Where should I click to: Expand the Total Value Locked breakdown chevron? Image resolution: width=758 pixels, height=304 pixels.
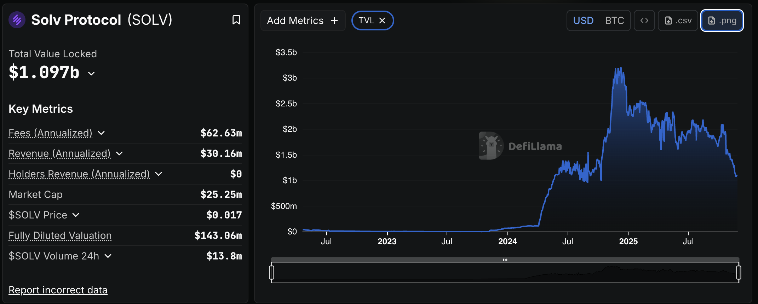(x=91, y=74)
